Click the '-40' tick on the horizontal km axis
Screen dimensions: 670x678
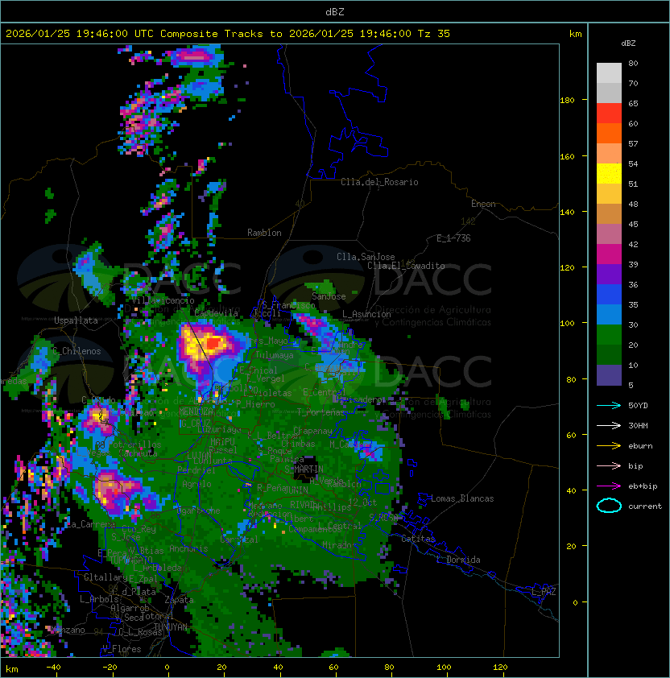[53, 668]
